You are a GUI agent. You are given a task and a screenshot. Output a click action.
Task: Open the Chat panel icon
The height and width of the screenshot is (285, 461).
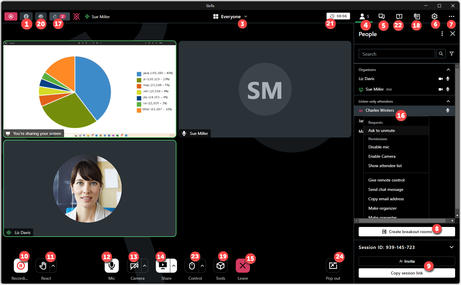[381, 16]
